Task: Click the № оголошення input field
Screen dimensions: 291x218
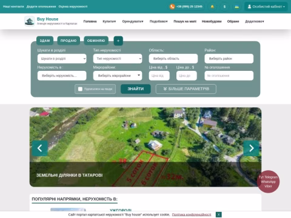Action: tap(229, 76)
